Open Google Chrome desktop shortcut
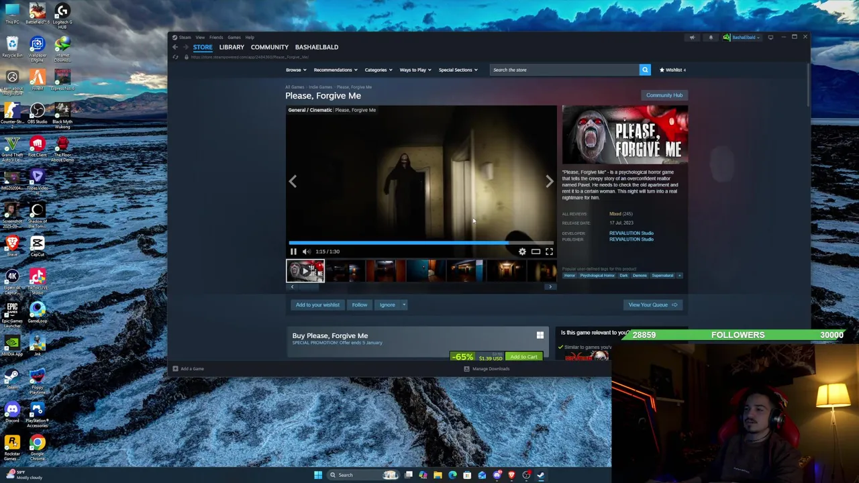This screenshot has height=483, width=859. [37, 447]
